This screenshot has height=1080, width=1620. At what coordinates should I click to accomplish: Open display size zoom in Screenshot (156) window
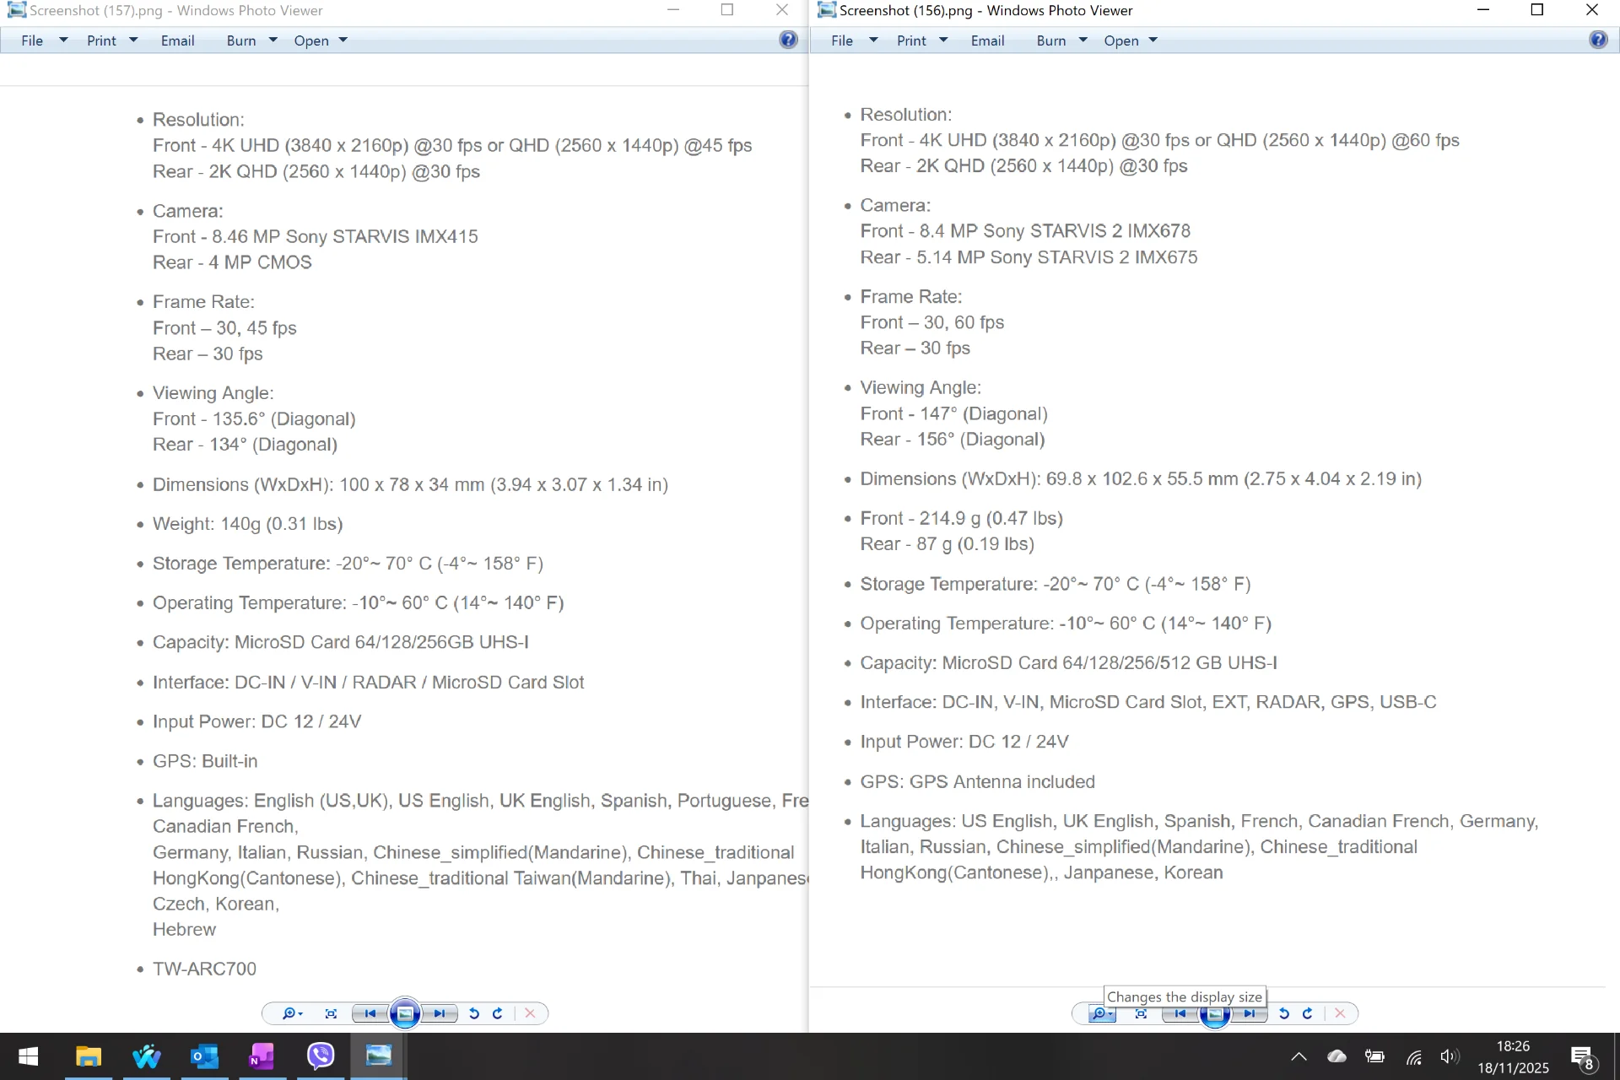pos(1102,1013)
